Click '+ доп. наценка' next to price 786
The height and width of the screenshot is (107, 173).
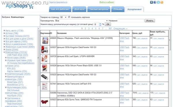[x=142, y=38]
